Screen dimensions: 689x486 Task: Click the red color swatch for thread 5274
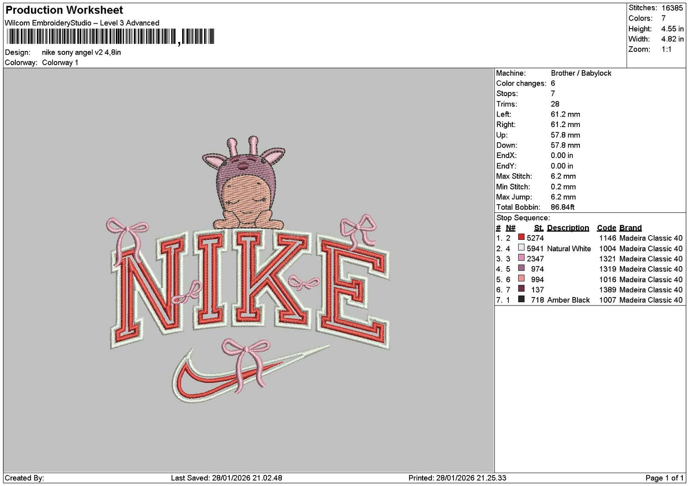pos(521,238)
